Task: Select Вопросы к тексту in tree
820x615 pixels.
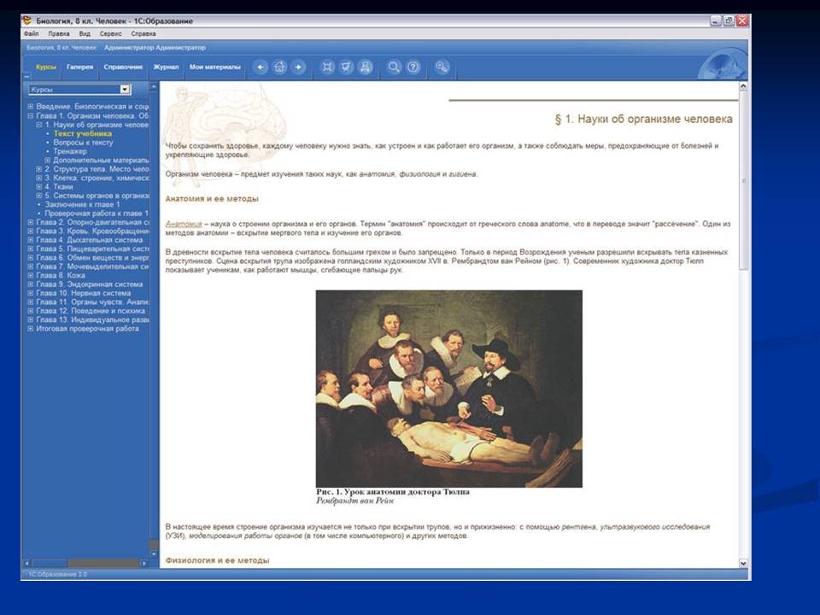Action: click(x=82, y=143)
